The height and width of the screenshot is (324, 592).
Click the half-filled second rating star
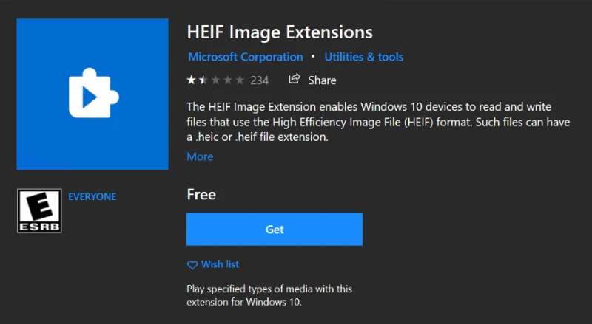(203, 80)
